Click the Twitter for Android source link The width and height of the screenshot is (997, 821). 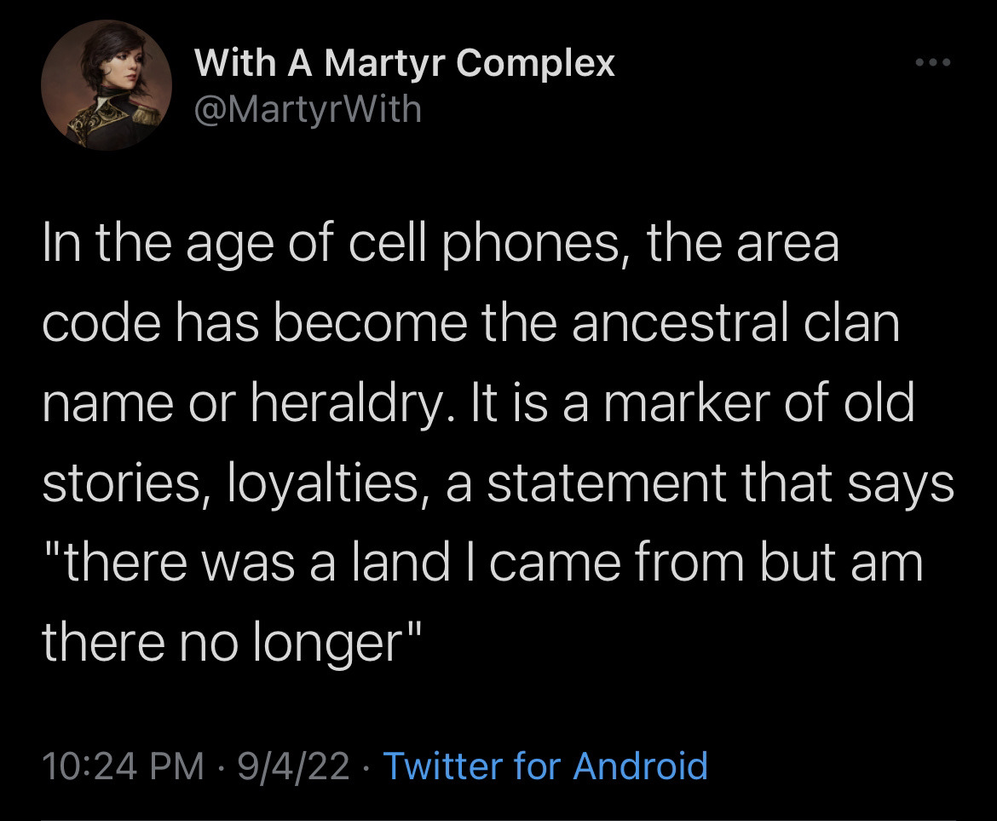coord(545,765)
